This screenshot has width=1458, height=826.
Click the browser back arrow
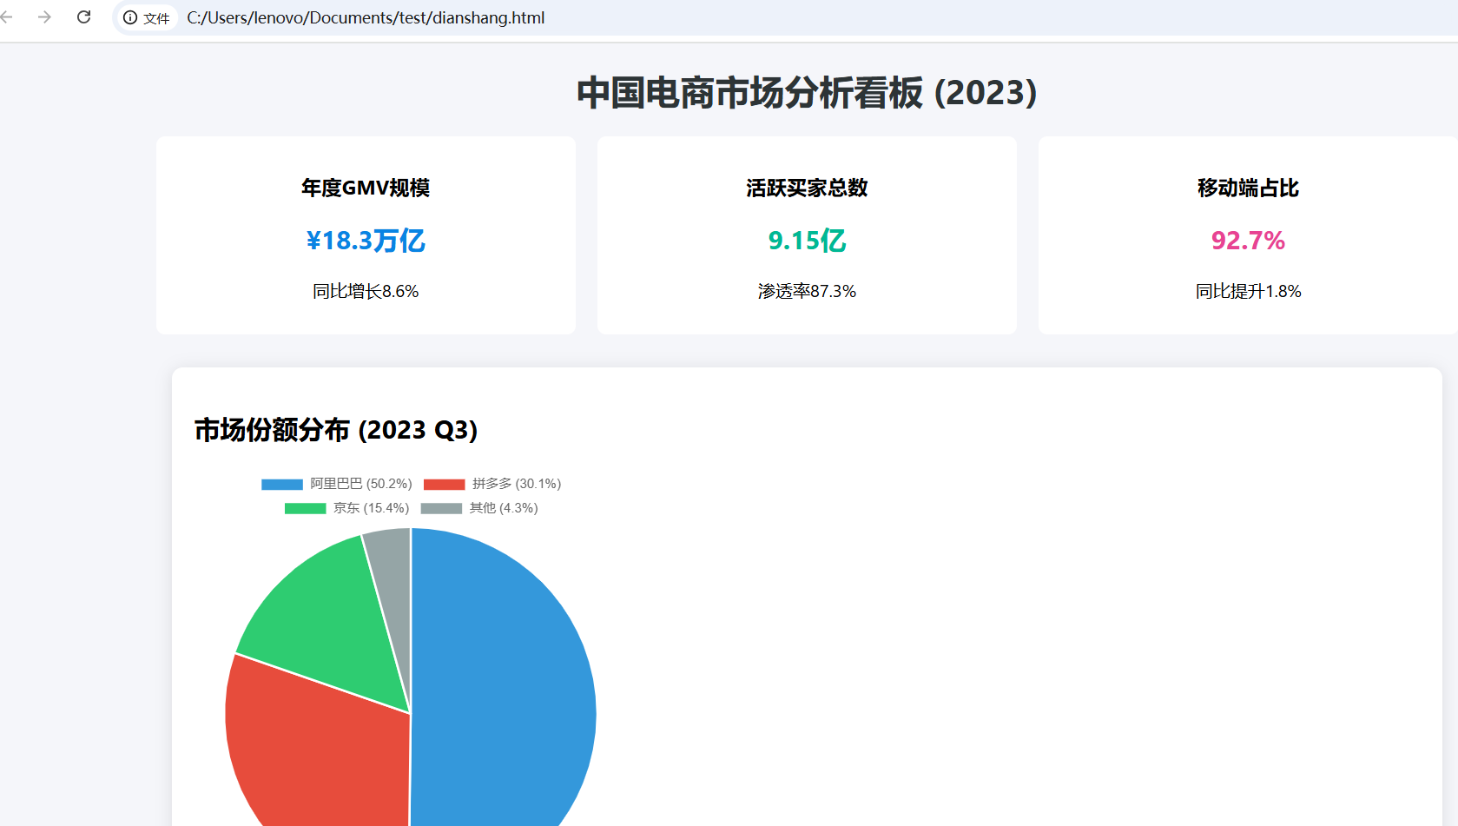[7, 17]
